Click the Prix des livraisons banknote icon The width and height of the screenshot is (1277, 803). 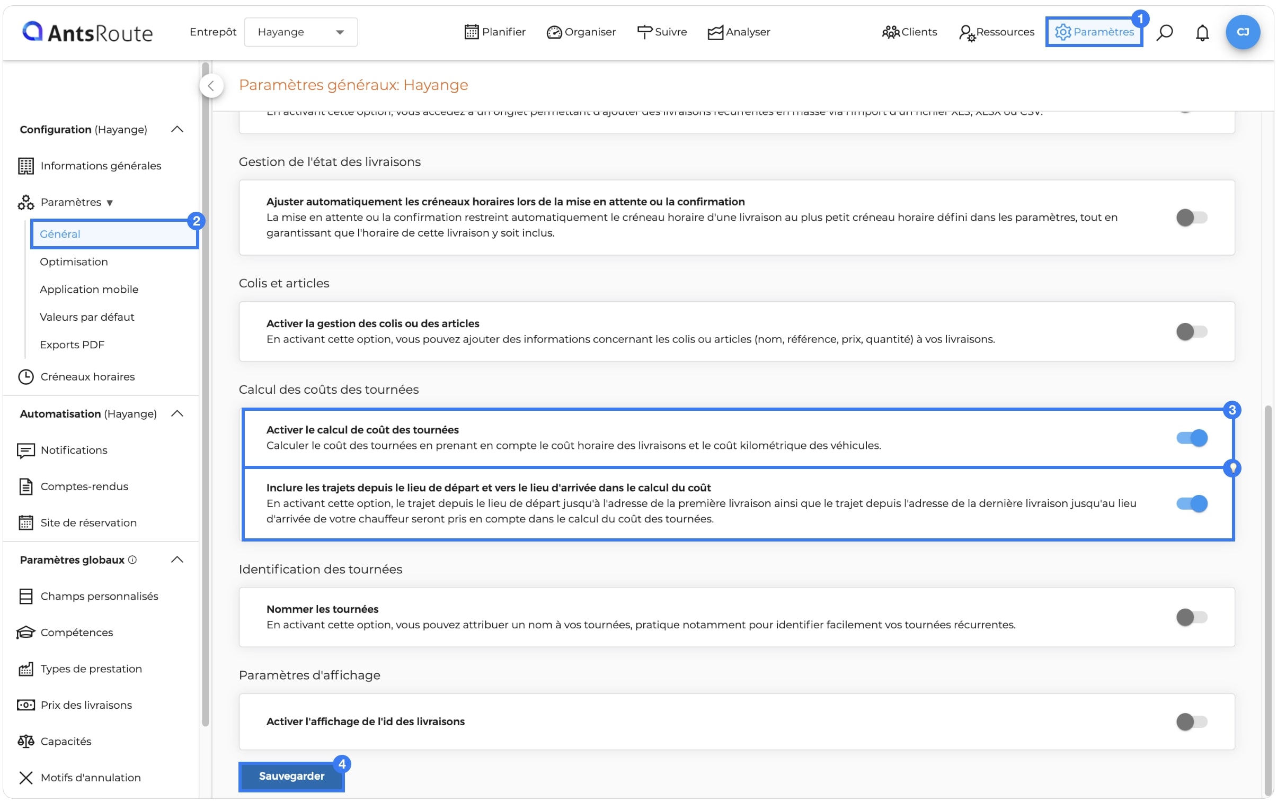click(x=25, y=705)
